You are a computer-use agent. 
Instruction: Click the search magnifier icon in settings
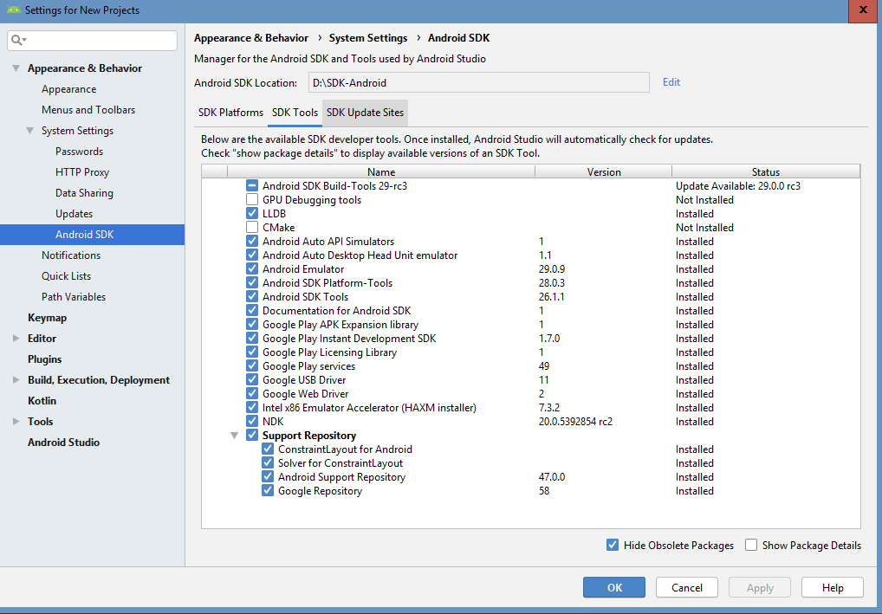[x=18, y=41]
